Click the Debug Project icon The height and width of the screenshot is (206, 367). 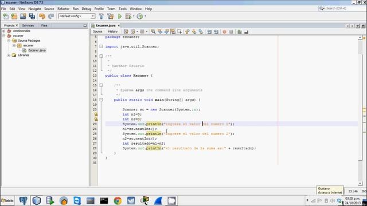point(128,16)
